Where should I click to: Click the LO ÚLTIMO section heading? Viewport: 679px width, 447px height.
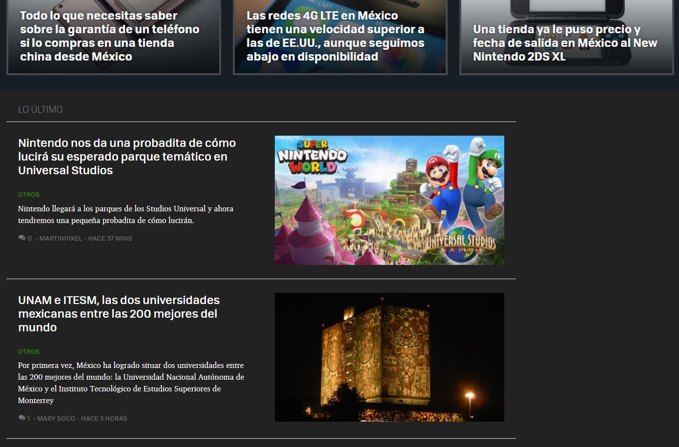coord(41,109)
